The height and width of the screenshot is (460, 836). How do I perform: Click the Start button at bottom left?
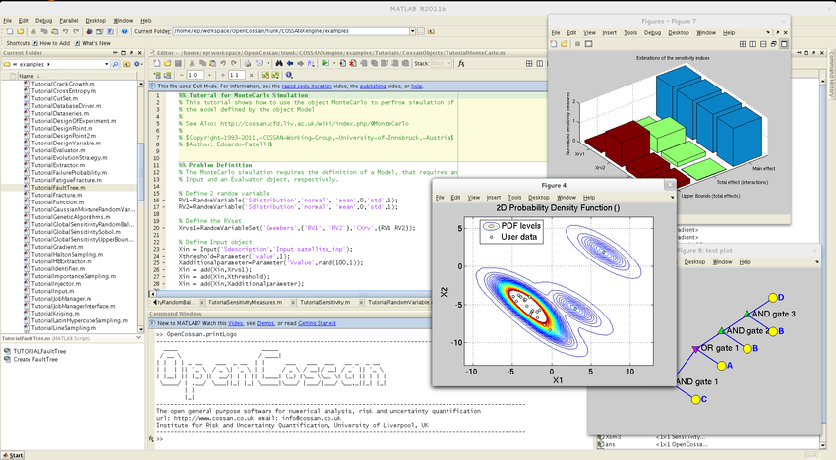coord(13,455)
